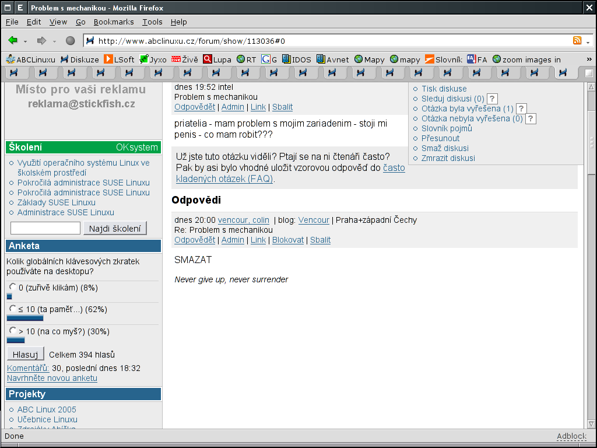Screen dimensions: 597x448
Task: Open the Tools menu
Action: (152, 22)
